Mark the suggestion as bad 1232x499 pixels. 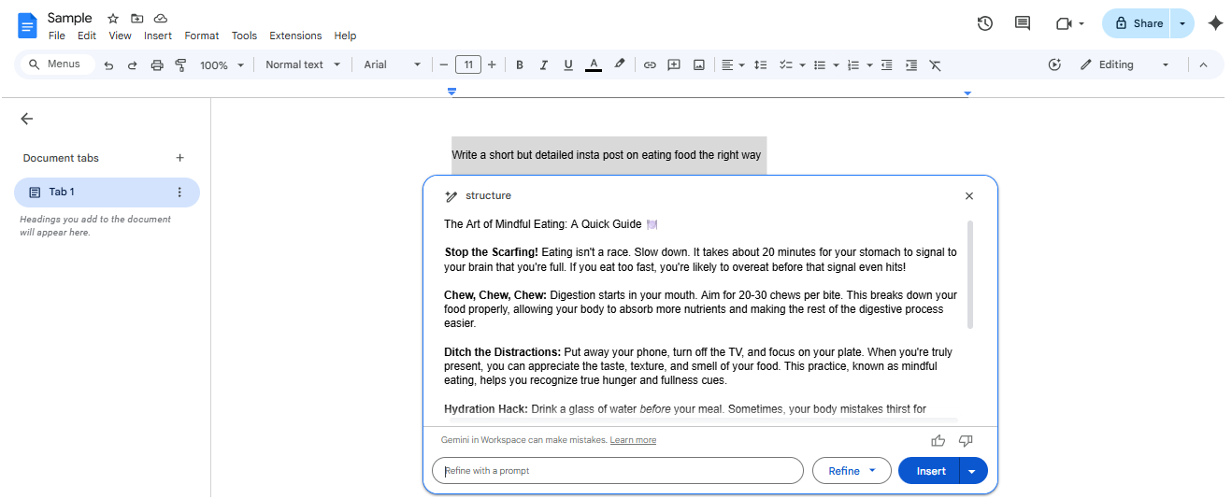(966, 440)
